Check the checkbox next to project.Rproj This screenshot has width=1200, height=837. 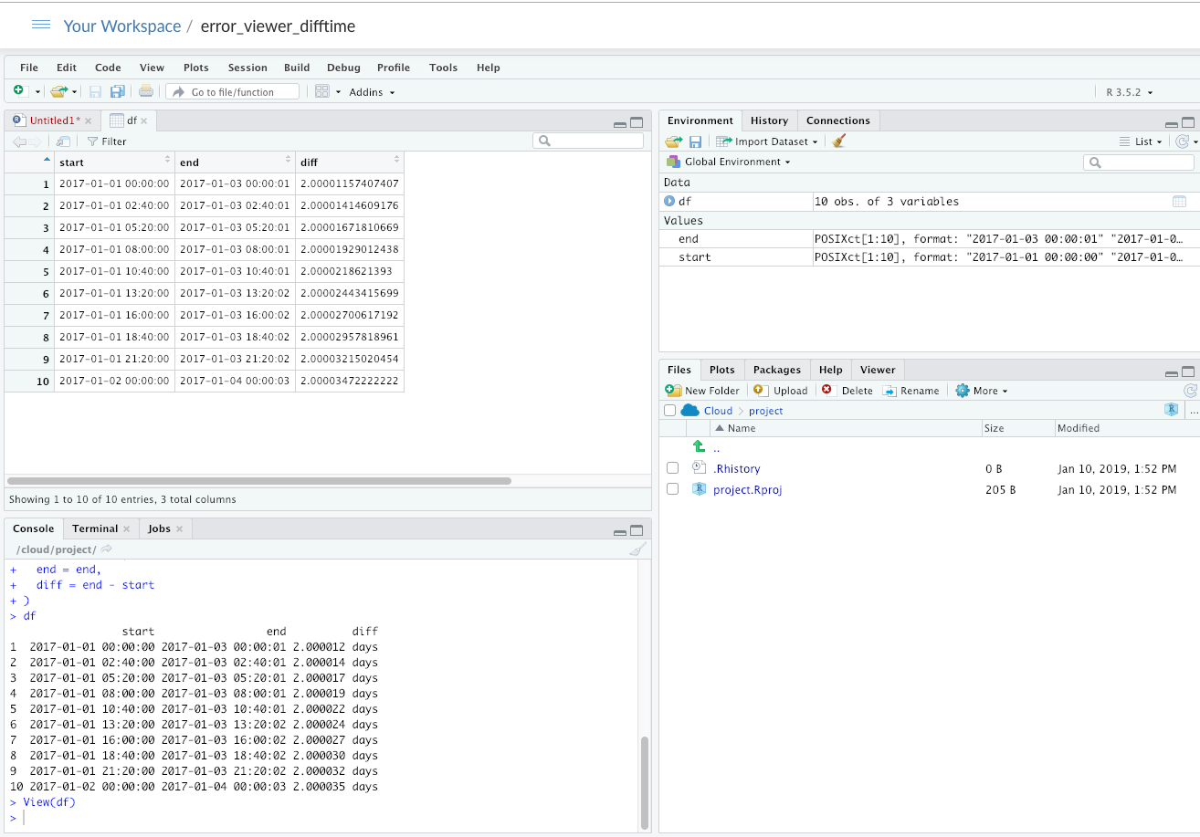coord(673,489)
